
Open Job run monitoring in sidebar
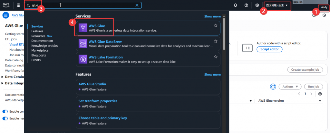click(16, 55)
